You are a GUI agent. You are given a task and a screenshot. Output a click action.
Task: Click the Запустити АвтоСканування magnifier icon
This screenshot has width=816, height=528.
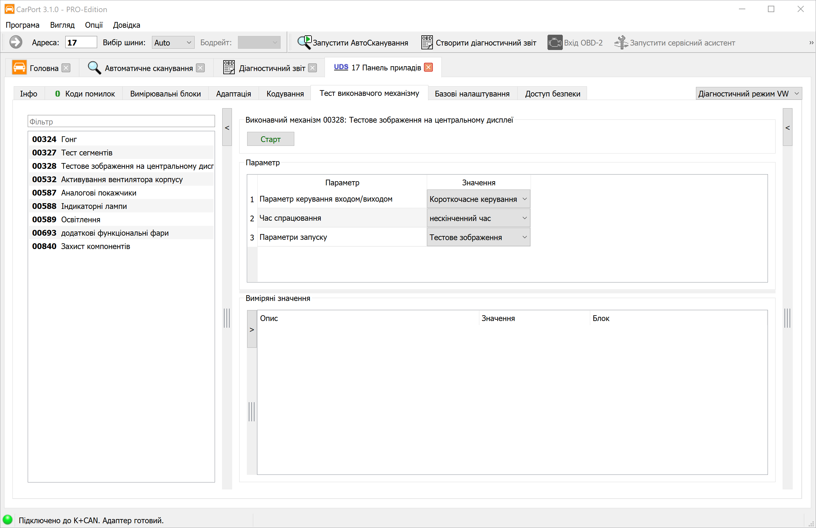pos(304,43)
